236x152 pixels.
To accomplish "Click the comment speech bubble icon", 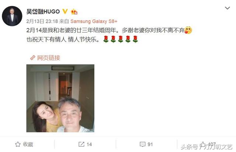I will [142, 144].
